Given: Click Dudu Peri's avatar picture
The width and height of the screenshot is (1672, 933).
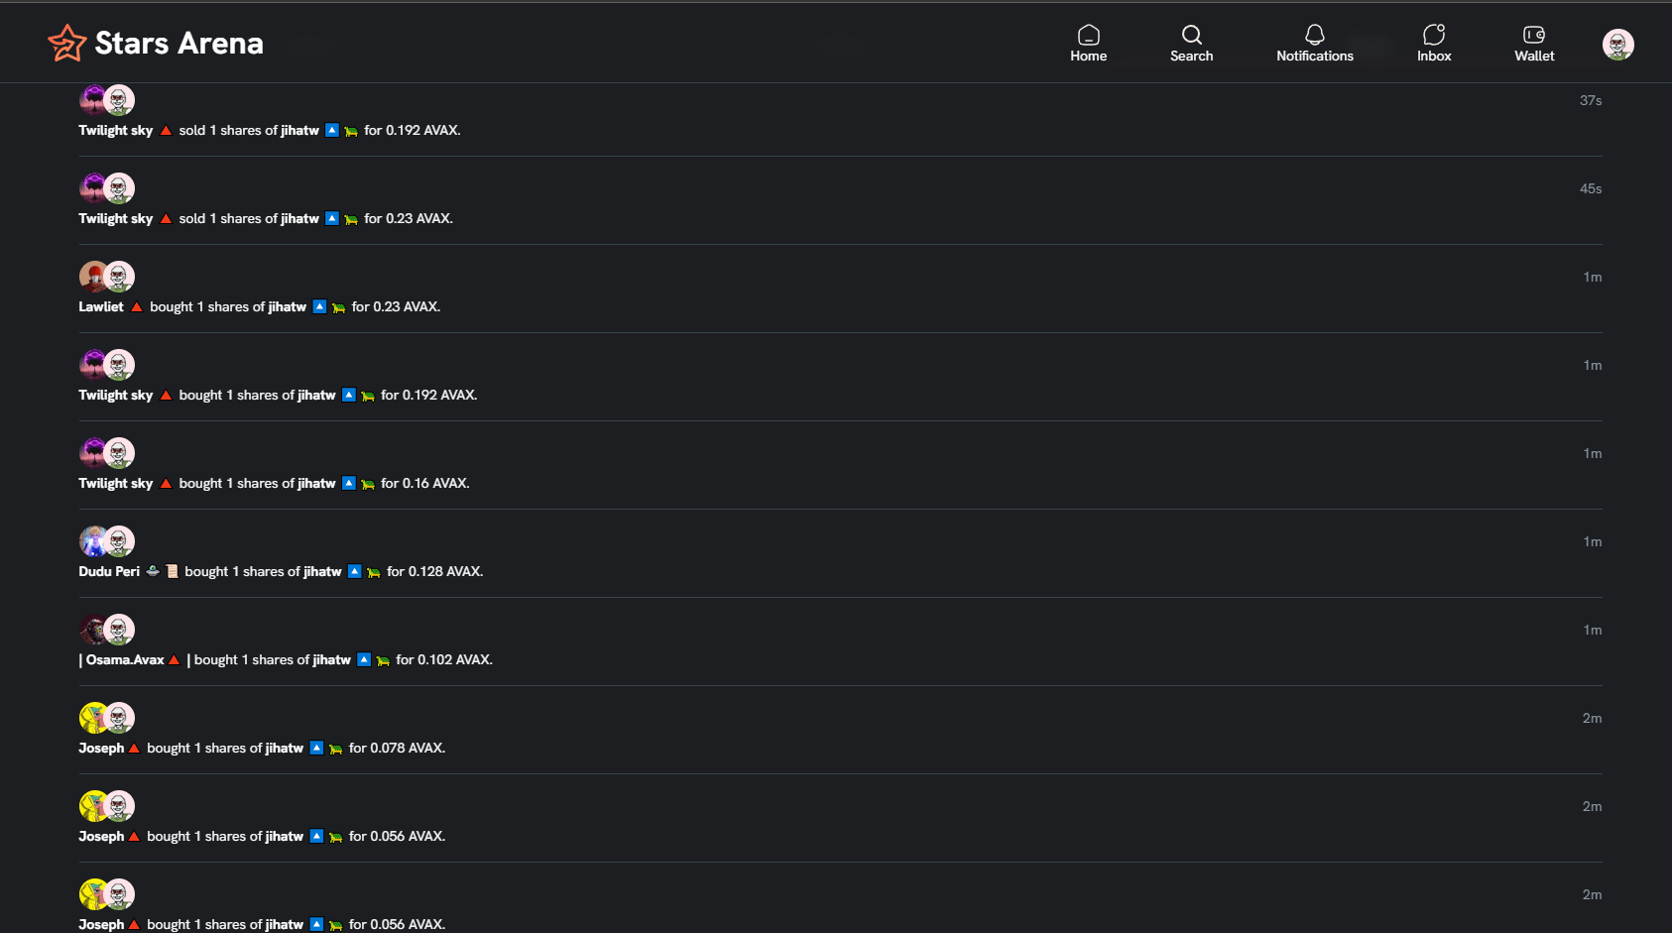Looking at the screenshot, I should pyautogui.click(x=92, y=541).
